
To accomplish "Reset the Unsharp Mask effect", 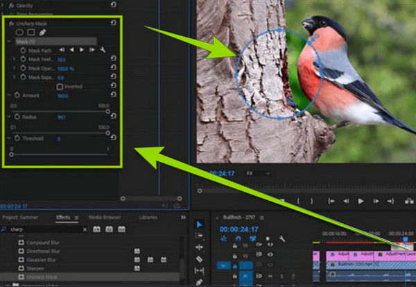I will pos(113,23).
